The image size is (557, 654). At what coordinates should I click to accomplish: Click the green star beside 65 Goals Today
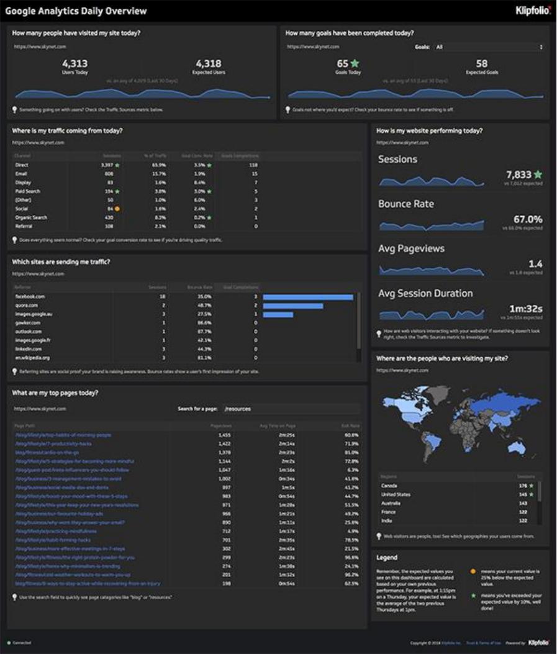tap(355, 63)
